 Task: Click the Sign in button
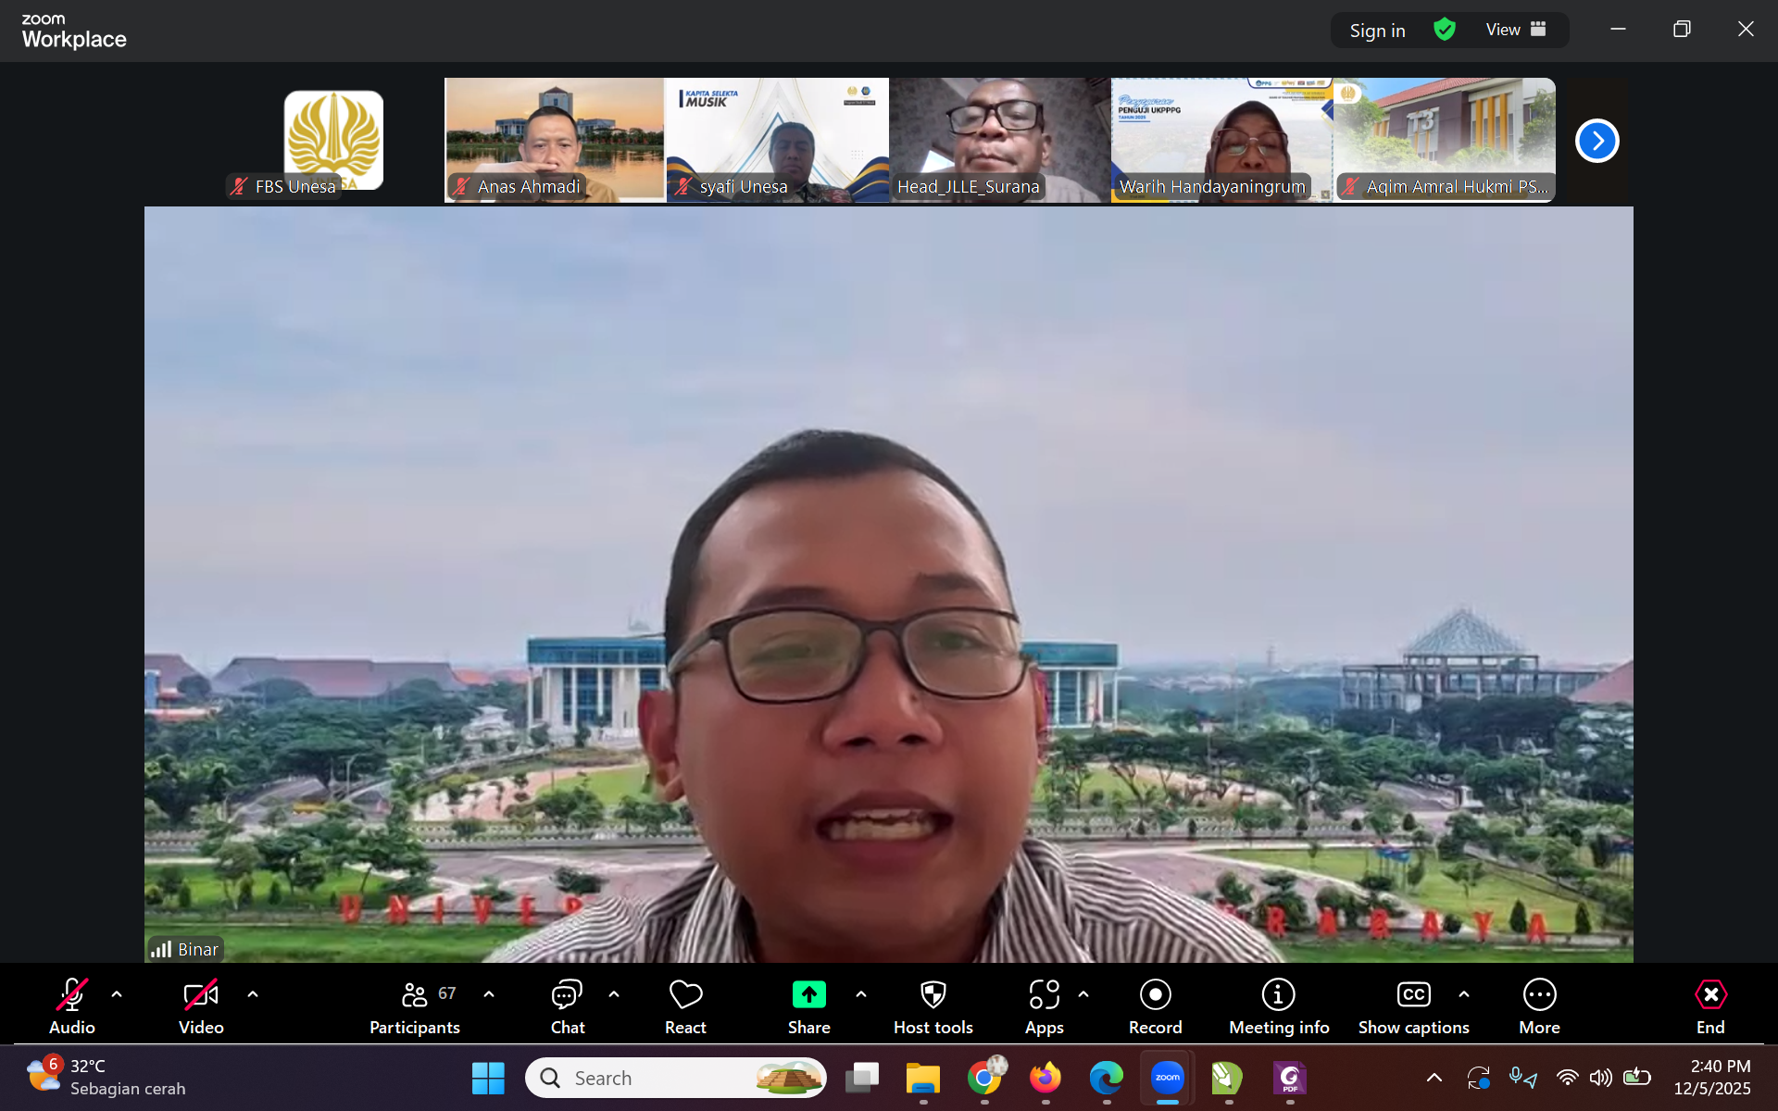click(1377, 31)
